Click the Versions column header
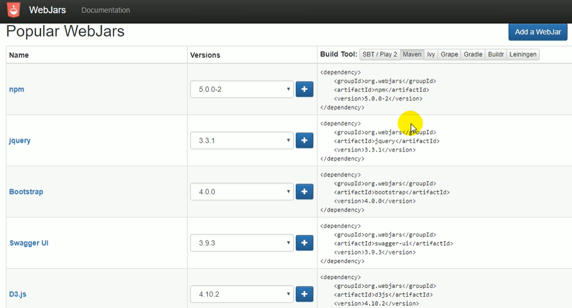Viewport: 572px width, 308px height. click(x=205, y=55)
